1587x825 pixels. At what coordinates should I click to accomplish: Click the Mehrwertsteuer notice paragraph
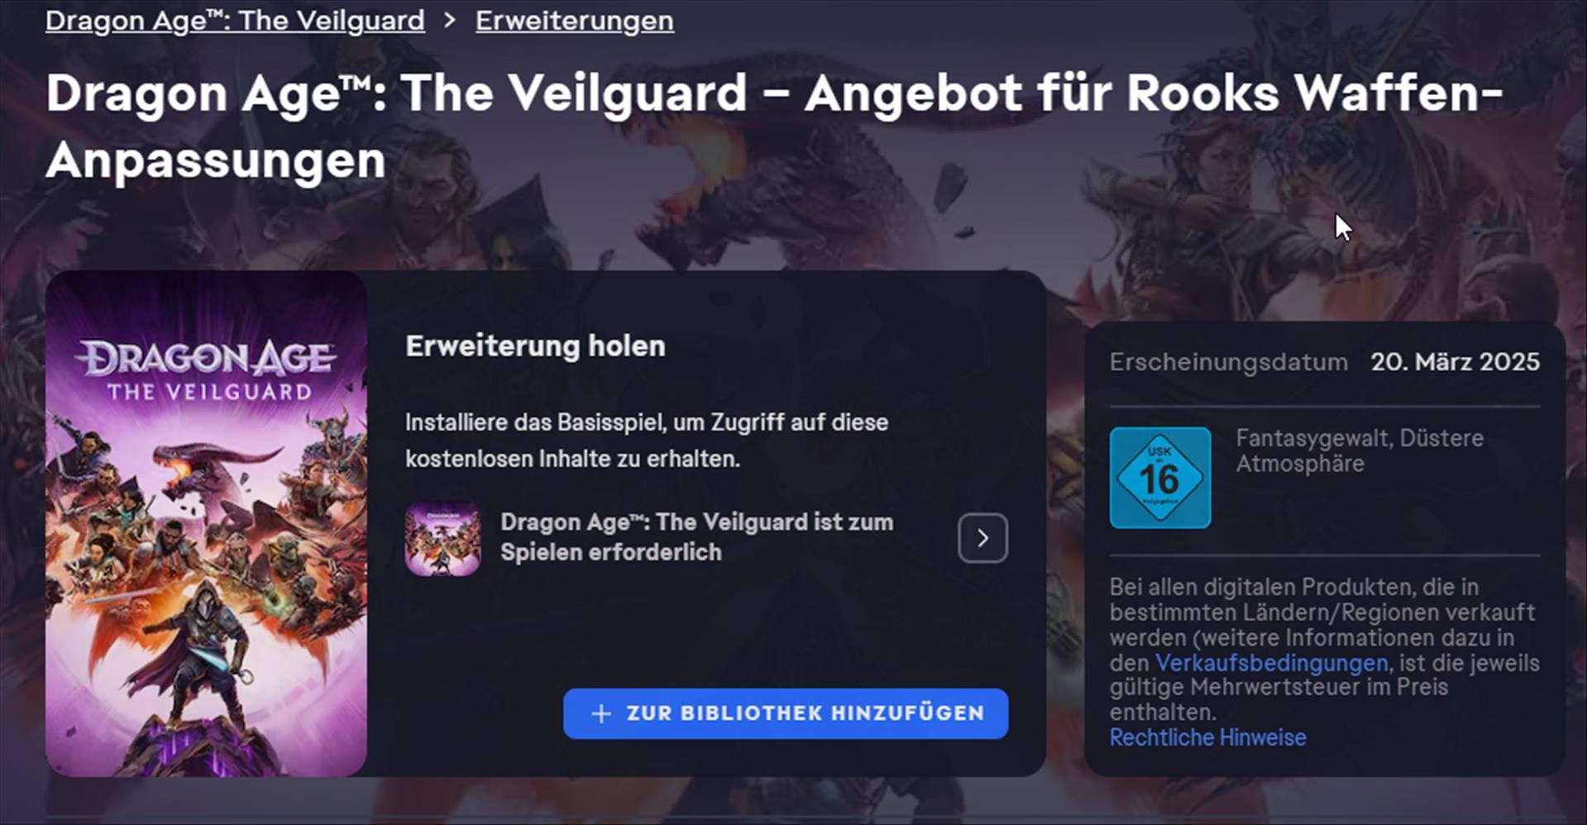(x=1324, y=649)
